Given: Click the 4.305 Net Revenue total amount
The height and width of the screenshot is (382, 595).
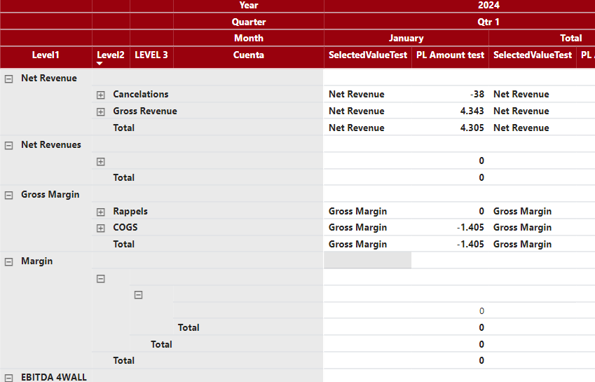Looking at the screenshot, I should click(x=472, y=128).
